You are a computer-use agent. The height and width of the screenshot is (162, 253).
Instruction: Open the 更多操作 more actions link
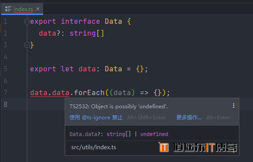tap(189, 118)
